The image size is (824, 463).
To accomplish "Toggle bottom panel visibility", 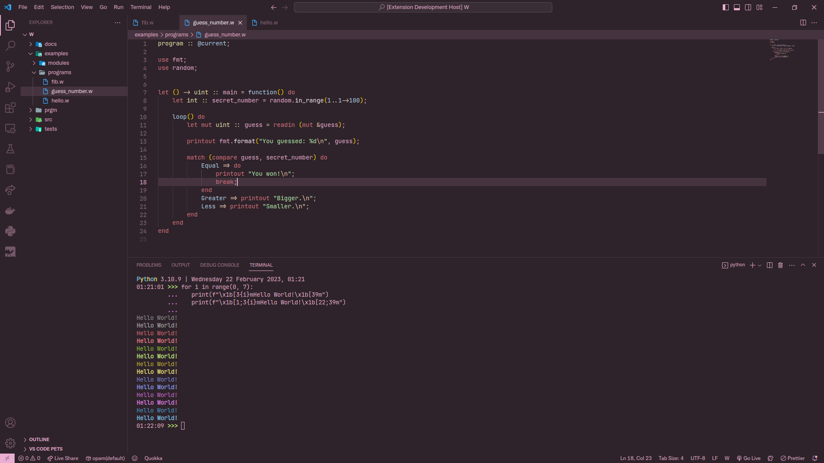I will coord(736,7).
